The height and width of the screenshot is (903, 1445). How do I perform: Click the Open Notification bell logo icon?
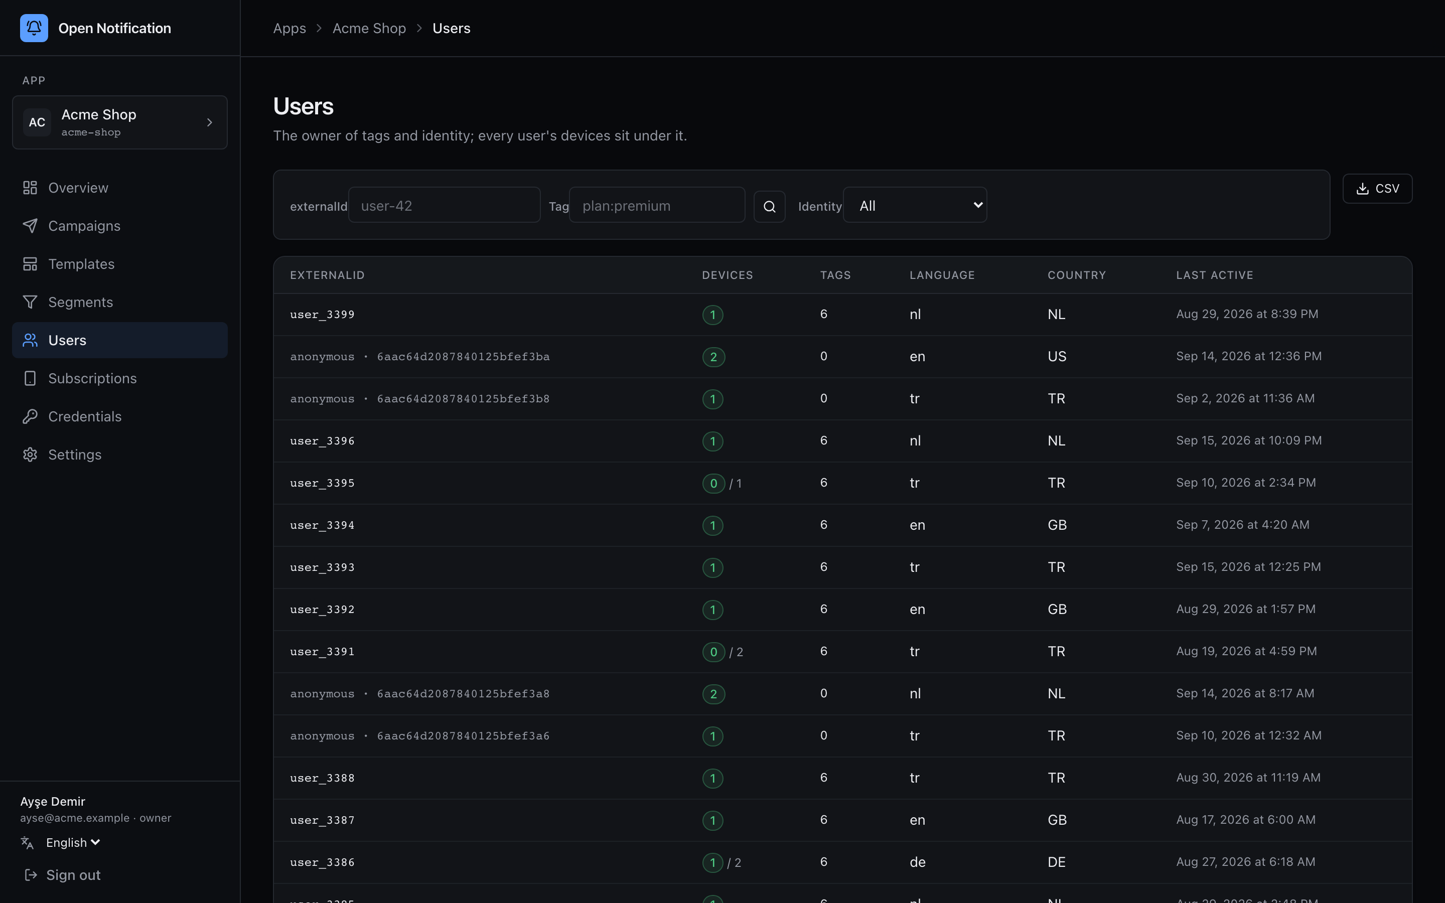(34, 28)
